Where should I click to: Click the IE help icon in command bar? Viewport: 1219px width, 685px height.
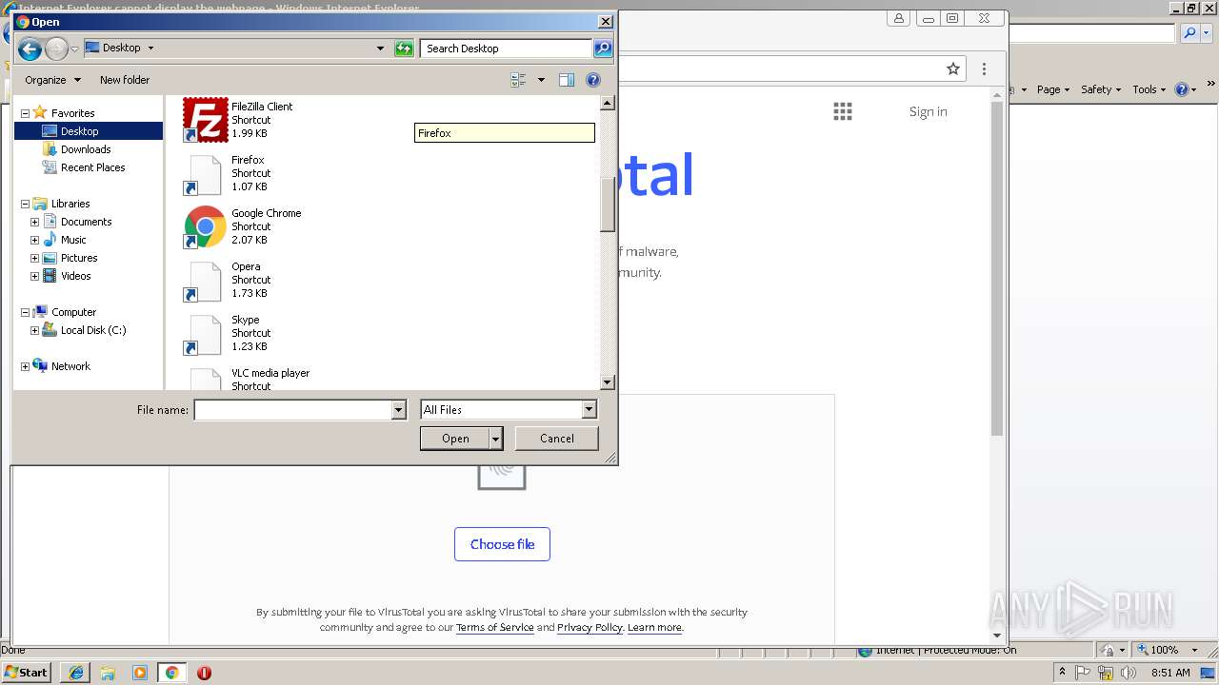1182,89
